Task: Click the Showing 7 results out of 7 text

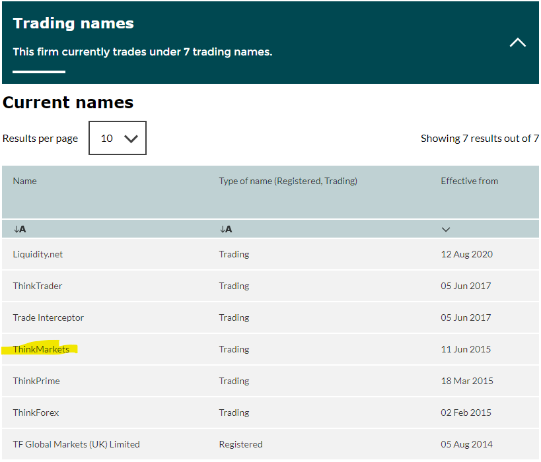Action: click(480, 138)
